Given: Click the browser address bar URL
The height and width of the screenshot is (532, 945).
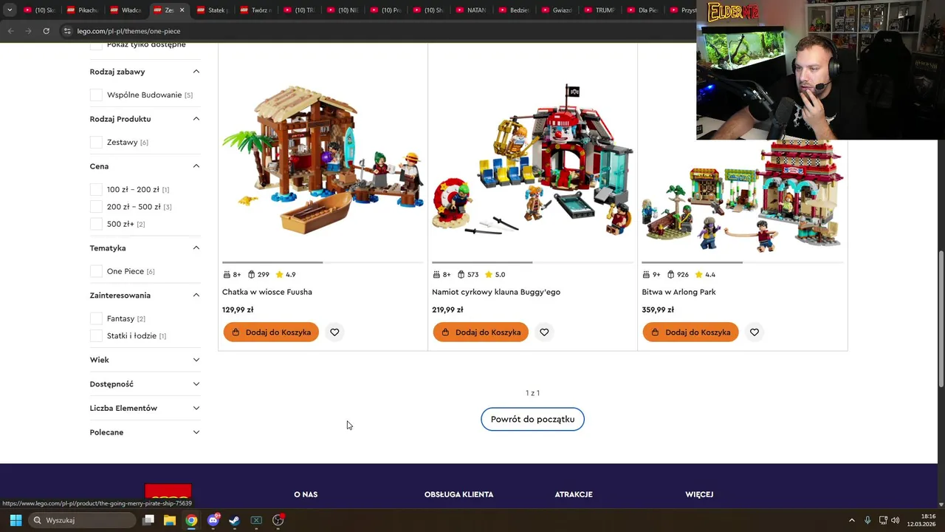Looking at the screenshot, I should click(128, 31).
